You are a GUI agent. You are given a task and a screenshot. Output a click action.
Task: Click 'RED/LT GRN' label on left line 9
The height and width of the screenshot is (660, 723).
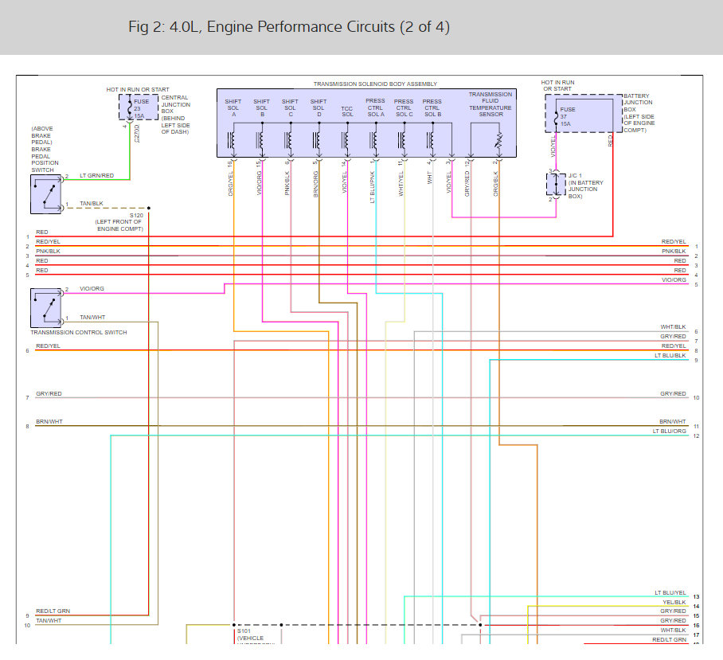coord(53,611)
